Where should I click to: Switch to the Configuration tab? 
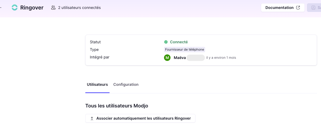tap(126, 84)
